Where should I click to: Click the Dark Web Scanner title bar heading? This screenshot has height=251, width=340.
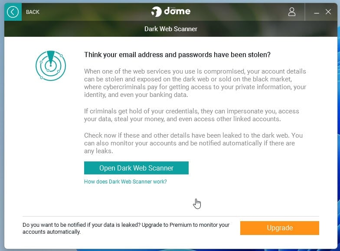(x=171, y=29)
